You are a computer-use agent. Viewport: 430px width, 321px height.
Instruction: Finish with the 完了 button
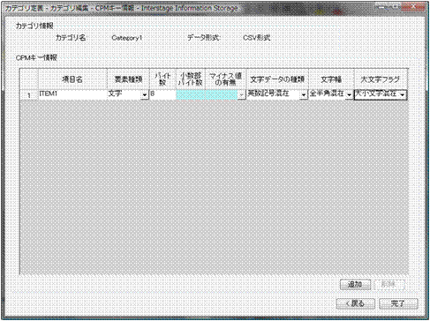point(398,303)
